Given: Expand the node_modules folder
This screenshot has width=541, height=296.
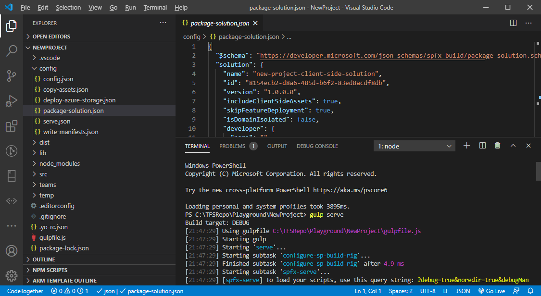Looking at the screenshot, I should tap(60, 163).
